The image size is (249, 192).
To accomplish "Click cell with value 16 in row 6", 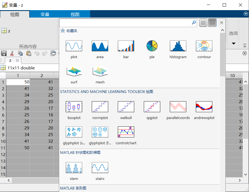I will coord(42,115).
